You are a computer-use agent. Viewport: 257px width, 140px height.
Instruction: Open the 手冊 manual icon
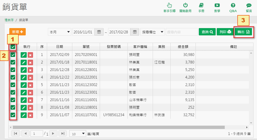[201, 8]
